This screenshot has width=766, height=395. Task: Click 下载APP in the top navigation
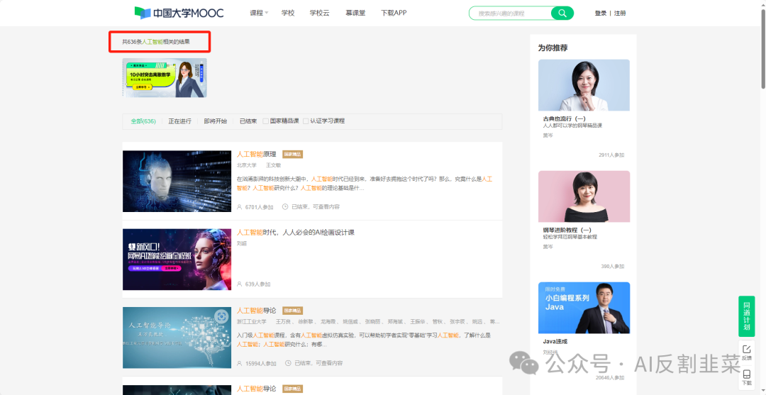(394, 13)
